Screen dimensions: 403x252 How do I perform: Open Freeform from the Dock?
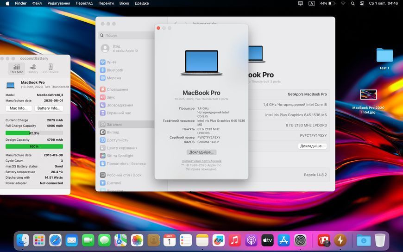pyautogui.click(x=219, y=240)
